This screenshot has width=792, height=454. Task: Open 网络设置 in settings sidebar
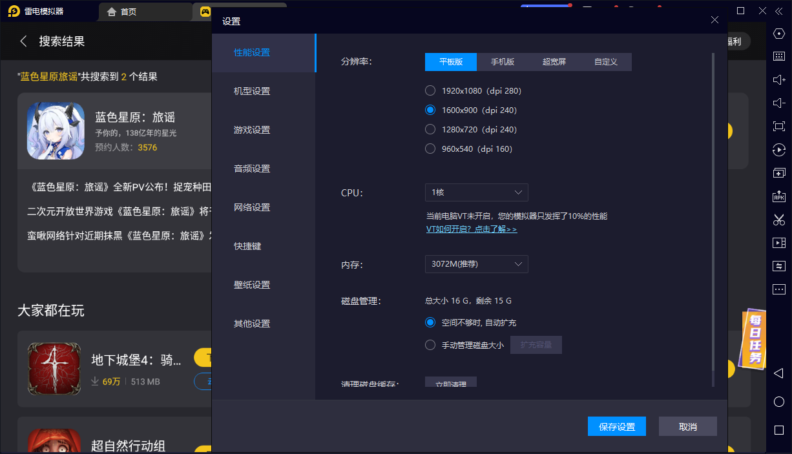point(264,207)
